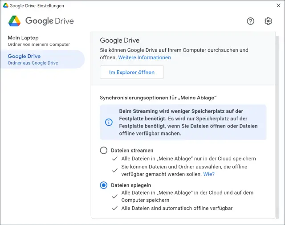Screen dimensions: 285x225
Task: Click the "Google Drive-Einstellungen" window title
Action: pos(37,6)
